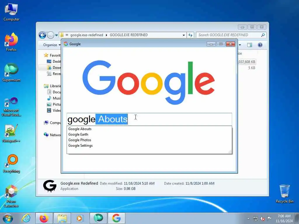
Task: Select Favorites in Explorer navigation pane
Action: pyautogui.click(x=52, y=55)
